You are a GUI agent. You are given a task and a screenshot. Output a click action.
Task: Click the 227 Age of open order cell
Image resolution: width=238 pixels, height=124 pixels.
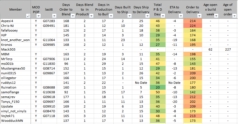coord(228,49)
